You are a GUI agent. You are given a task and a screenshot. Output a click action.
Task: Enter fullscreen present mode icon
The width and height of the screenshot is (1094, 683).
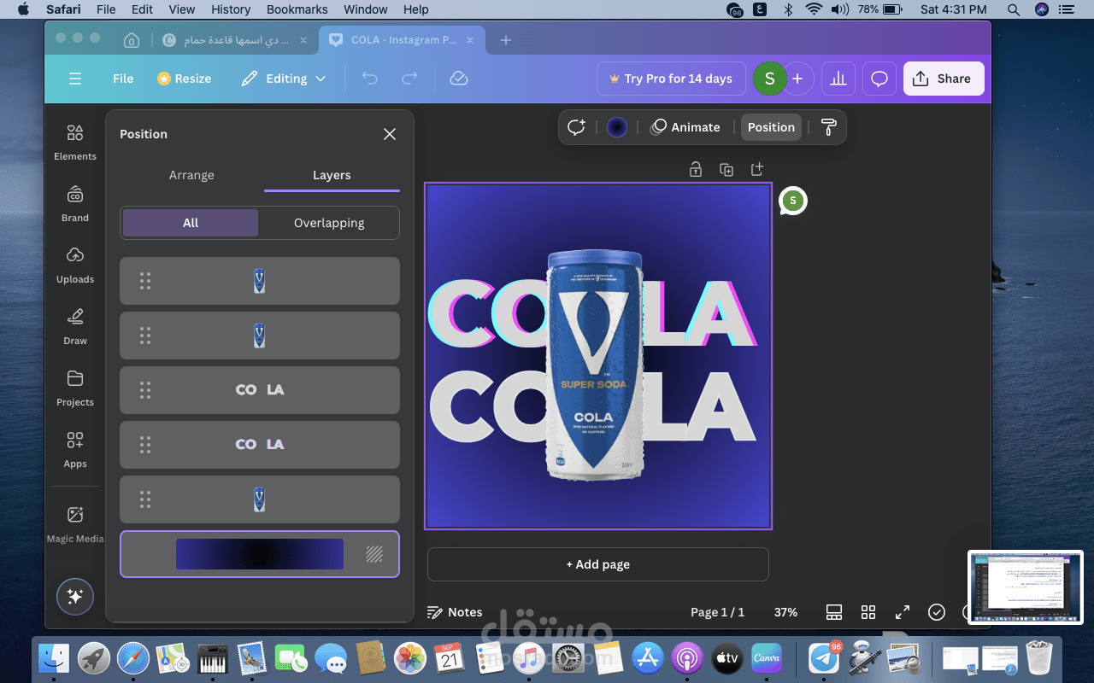903,612
